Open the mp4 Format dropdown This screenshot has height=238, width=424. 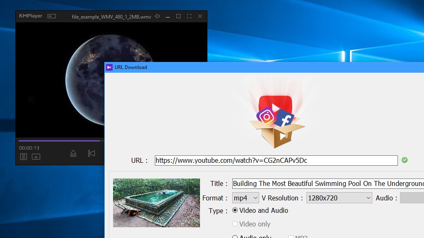pyautogui.click(x=245, y=198)
